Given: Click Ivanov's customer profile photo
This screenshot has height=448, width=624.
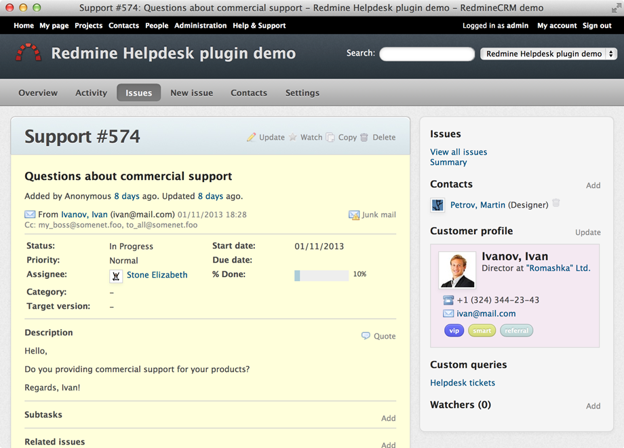Looking at the screenshot, I should (456, 269).
